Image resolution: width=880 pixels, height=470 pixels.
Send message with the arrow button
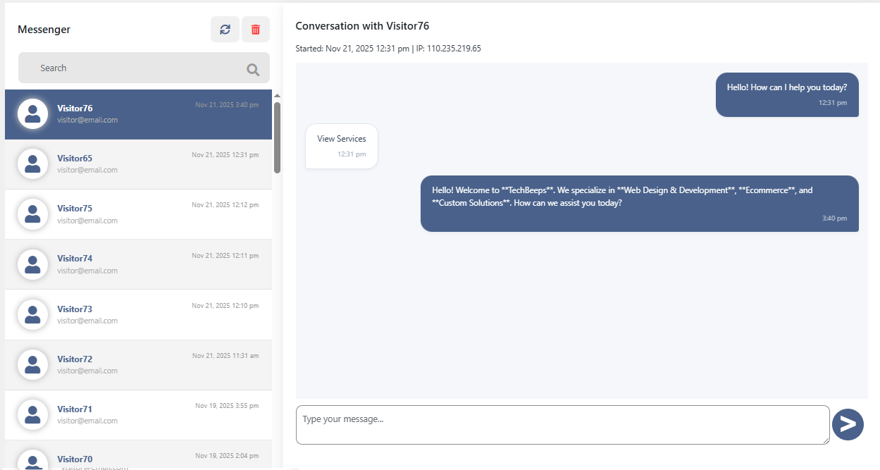point(848,424)
